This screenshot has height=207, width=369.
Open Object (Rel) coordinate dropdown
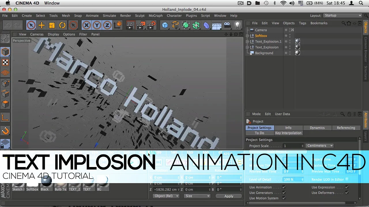[x=166, y=196]
